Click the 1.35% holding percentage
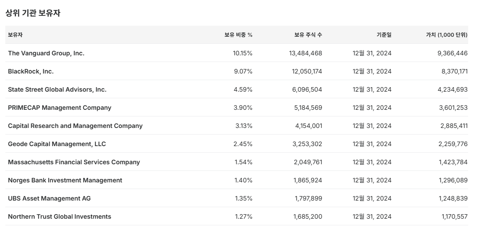481x228 pixels. click(244, 198)
